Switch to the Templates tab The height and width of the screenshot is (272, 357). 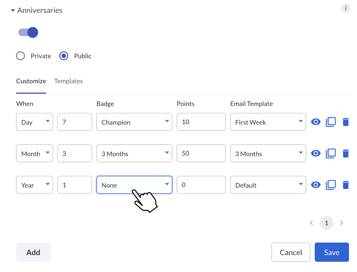[68, 81]
